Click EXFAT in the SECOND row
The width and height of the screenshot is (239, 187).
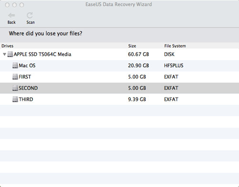(x=171, y=88)
